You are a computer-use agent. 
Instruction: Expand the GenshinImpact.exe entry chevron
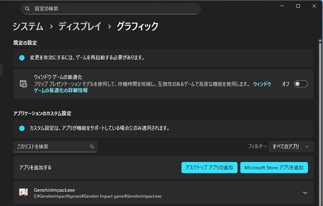tap(305, 193)
